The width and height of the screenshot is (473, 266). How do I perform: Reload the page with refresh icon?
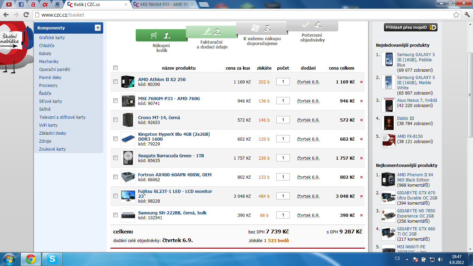click(x=26, y=15)
